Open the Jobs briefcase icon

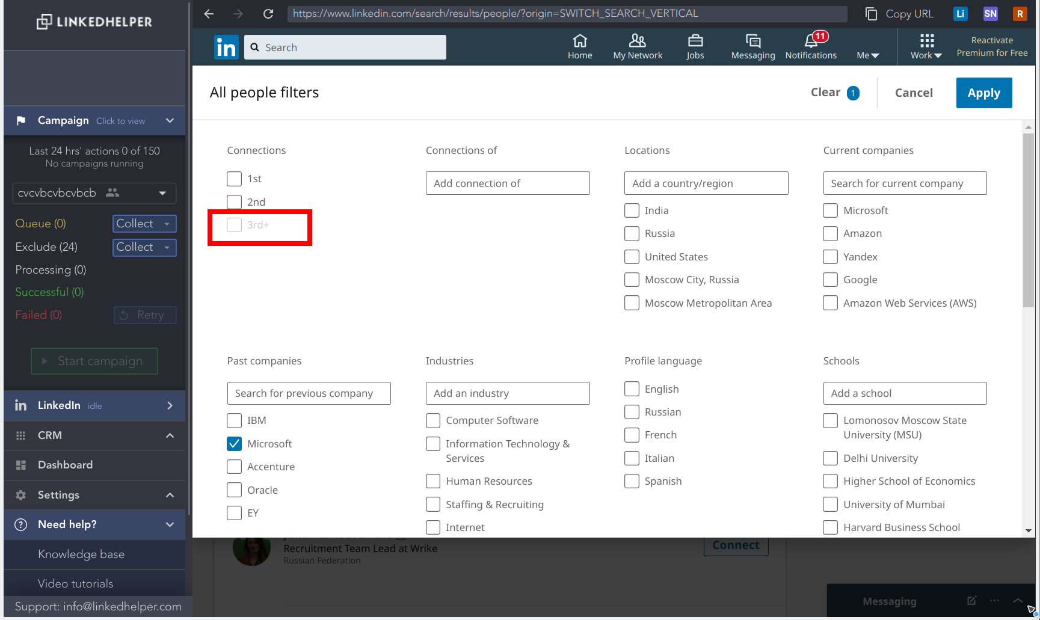pos(695,41)
